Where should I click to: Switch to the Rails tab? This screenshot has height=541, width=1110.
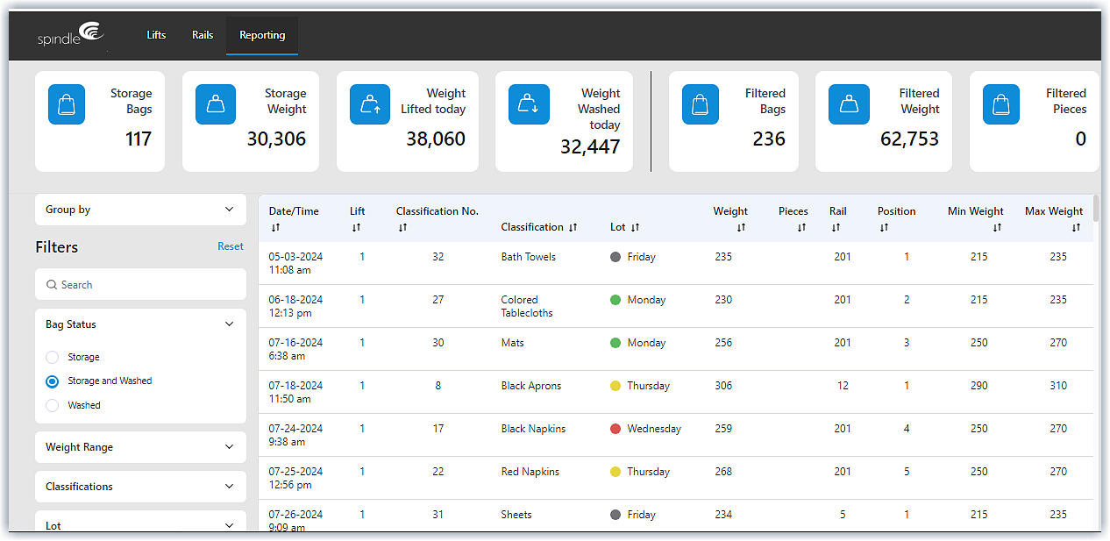pyautogui.click(x=202, y=35)
